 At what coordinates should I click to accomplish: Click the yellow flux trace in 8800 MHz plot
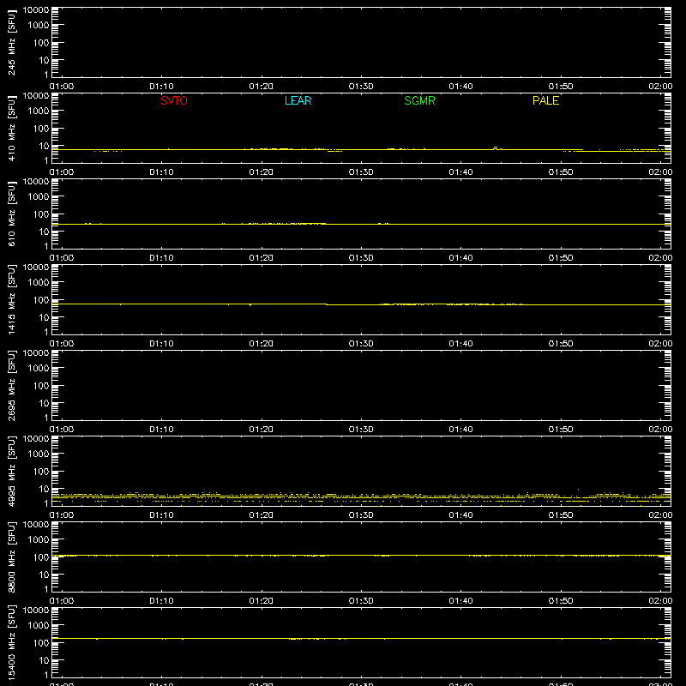(x=361, y=555)
